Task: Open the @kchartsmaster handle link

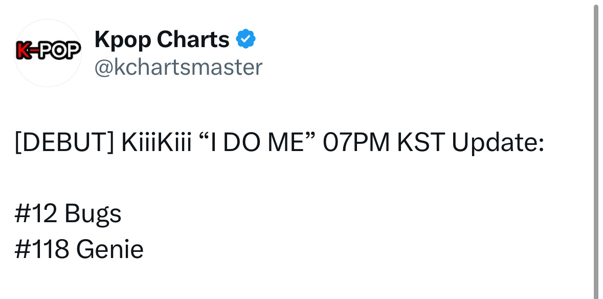Action: click(x=178, y=68)
